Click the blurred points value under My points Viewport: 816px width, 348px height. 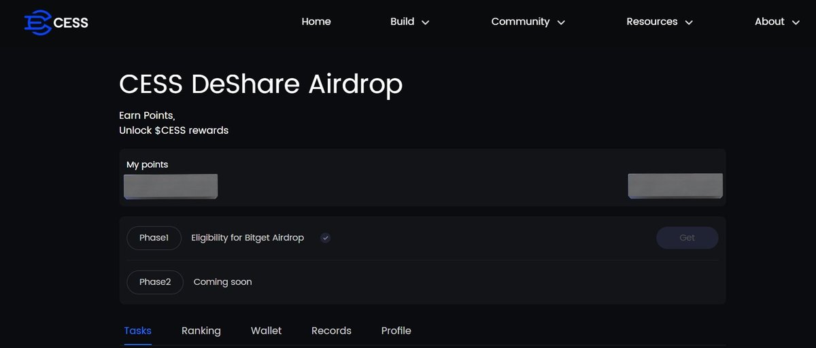point(171,186)
